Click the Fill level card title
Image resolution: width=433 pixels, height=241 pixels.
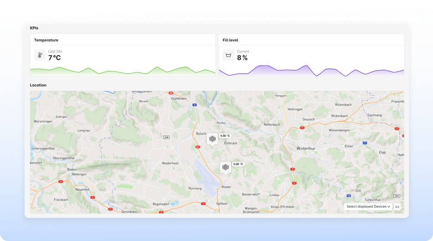[230, 40]
